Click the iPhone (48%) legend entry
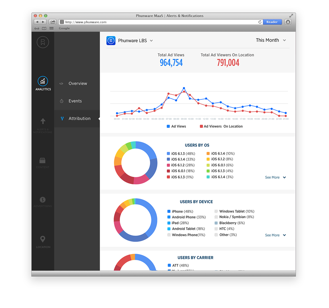This screenshot has height=308, width=329. pos(180,212)
